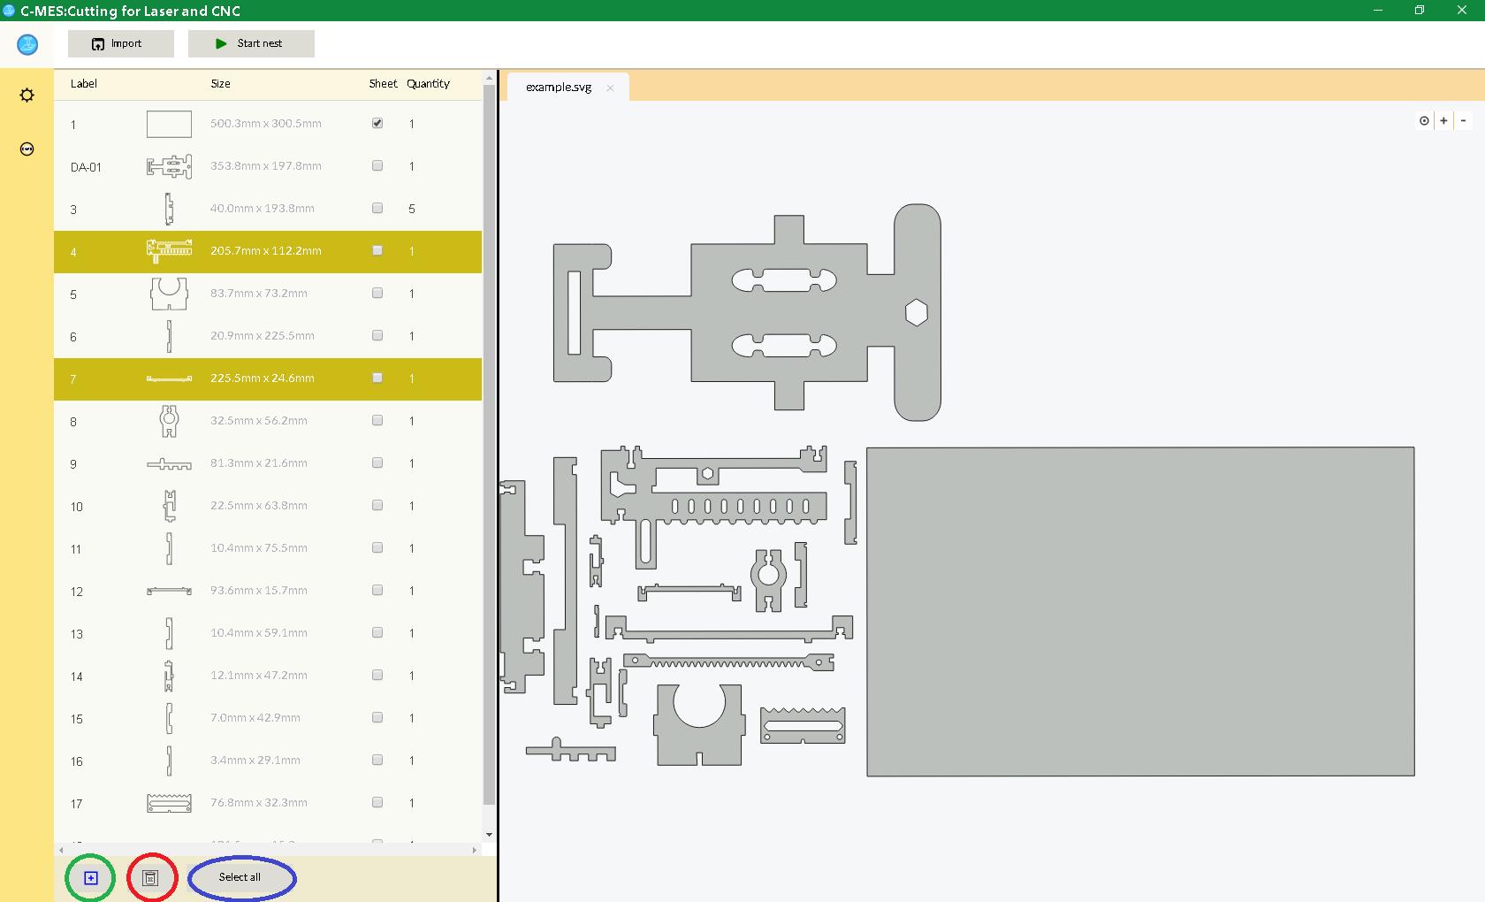Click label 13 in parts list
Viewport: 1485px width, 902px height.
tap(77, 634)
